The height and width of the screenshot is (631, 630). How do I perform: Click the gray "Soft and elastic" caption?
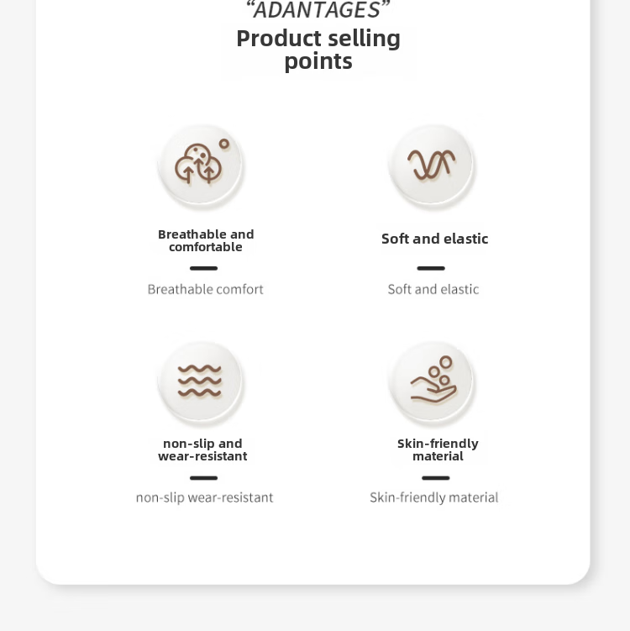[433, 289]
